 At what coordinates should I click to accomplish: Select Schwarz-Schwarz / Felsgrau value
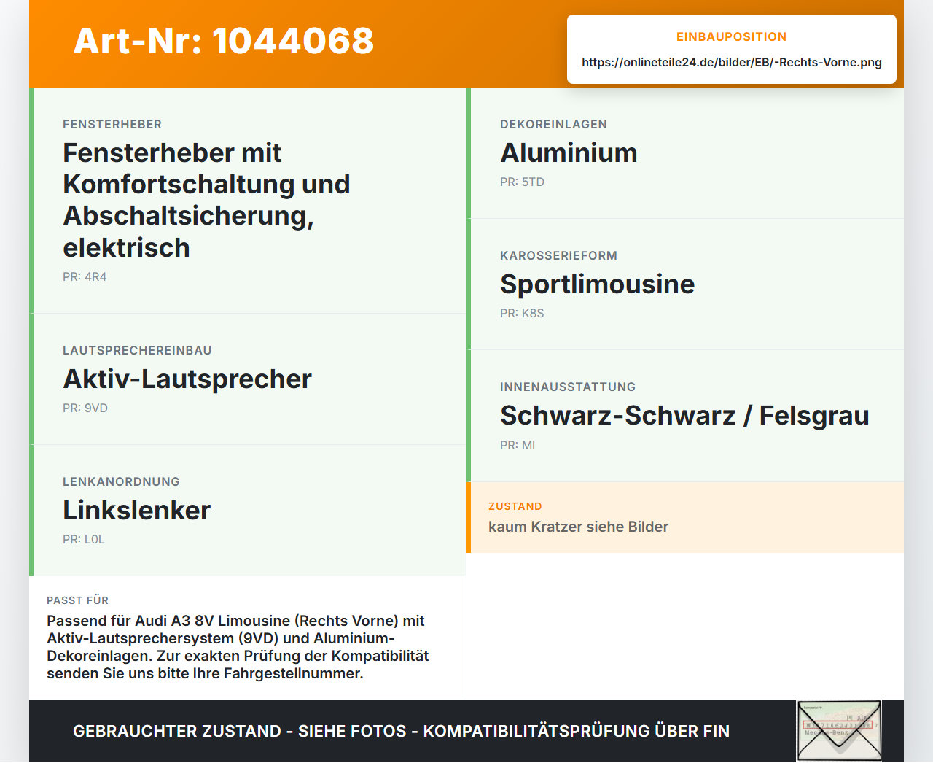[x=684, y=415]
